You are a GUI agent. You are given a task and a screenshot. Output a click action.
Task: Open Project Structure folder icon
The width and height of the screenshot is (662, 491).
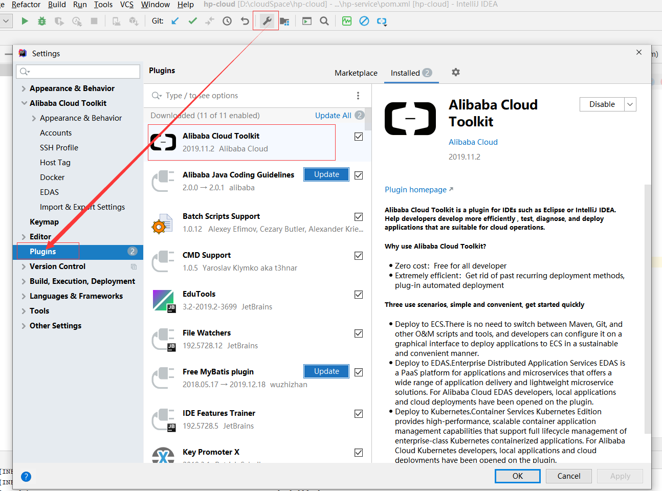coord(284,21)
